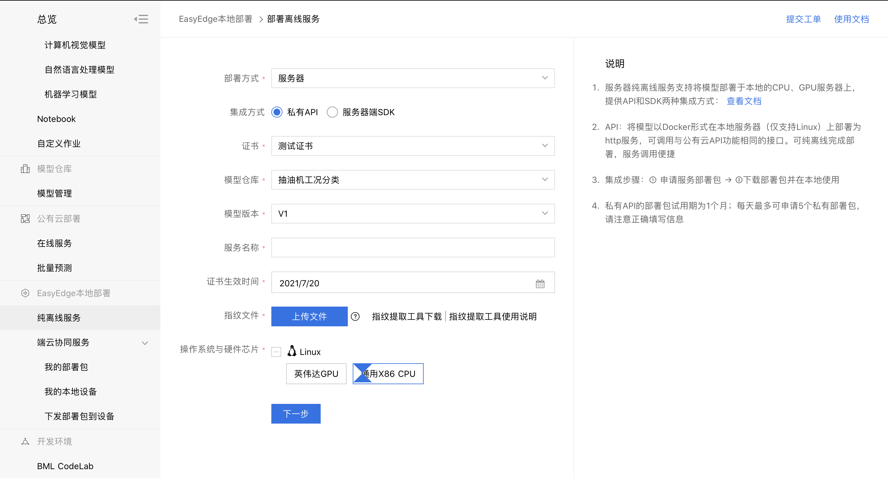Click the 公有云部署 section header text

[59, 219]
